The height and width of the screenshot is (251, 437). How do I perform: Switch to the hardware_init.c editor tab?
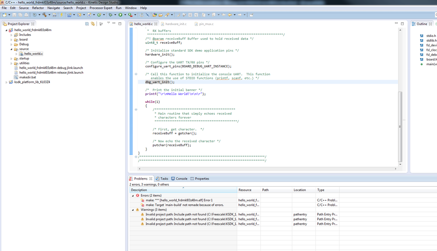(x=175, y=24)
